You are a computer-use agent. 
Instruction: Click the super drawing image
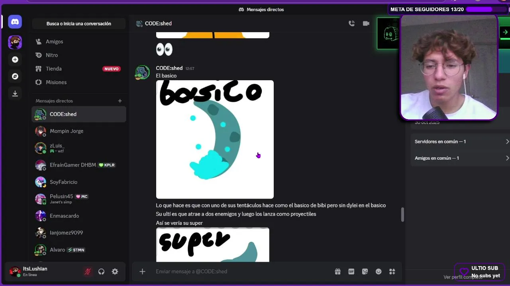(x=213, y=245)
